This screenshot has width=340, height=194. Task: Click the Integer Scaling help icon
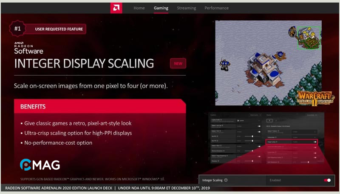click(x=226, y=180)
